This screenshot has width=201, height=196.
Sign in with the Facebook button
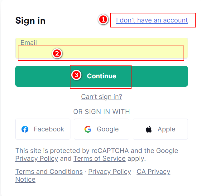coord(43,129)
